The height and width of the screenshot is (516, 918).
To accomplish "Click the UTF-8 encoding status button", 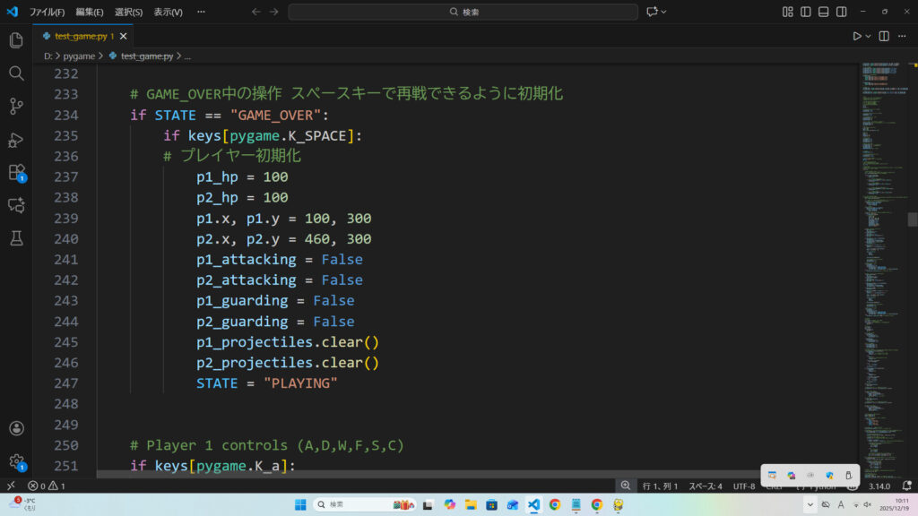I will 744,486.
